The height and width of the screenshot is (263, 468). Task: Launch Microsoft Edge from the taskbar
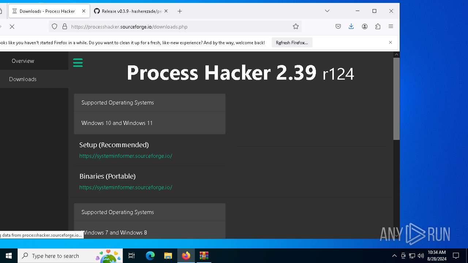pos(150,256)
